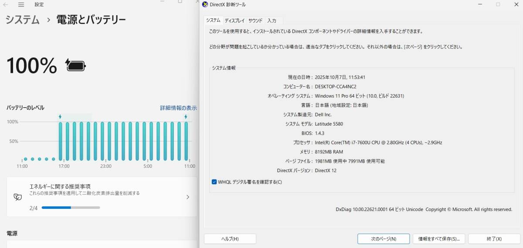This screenshot has height=248, width=523.
Task: Open the 詳細情報の表示 link
Action: [178, 108]
